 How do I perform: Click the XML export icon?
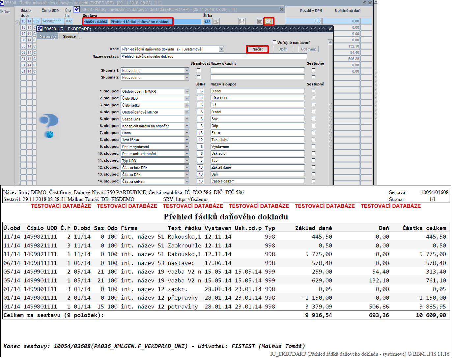[x=242, y=21]
